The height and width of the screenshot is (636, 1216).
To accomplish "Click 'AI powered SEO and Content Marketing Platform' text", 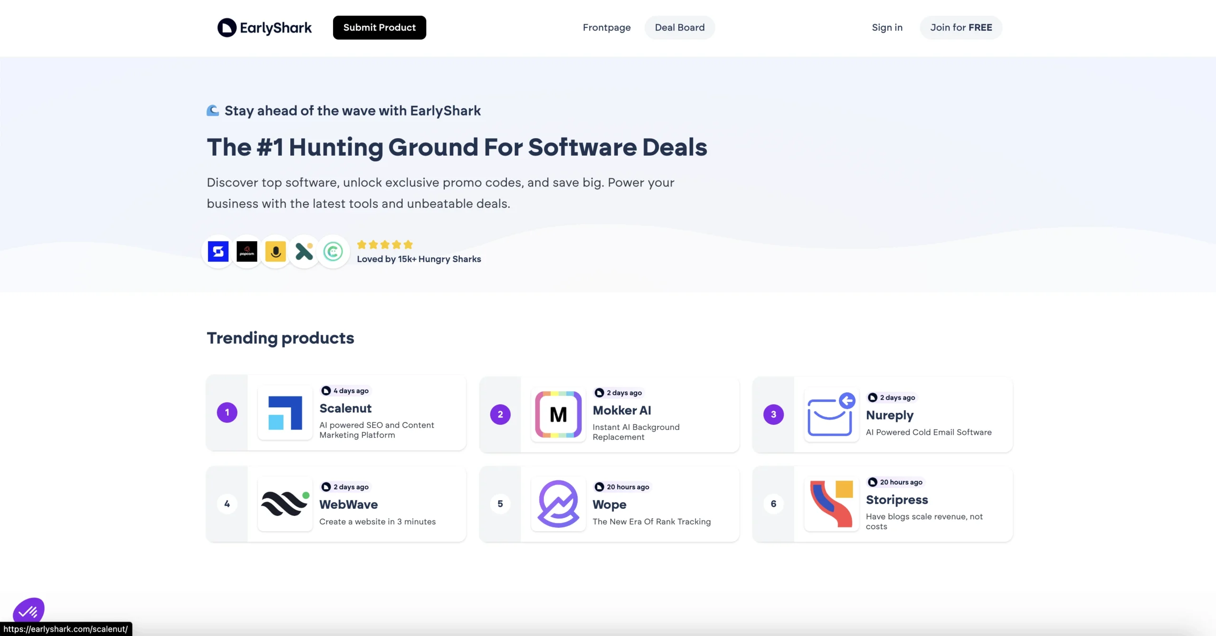I will pyautogui.click(x=377, y=430).
